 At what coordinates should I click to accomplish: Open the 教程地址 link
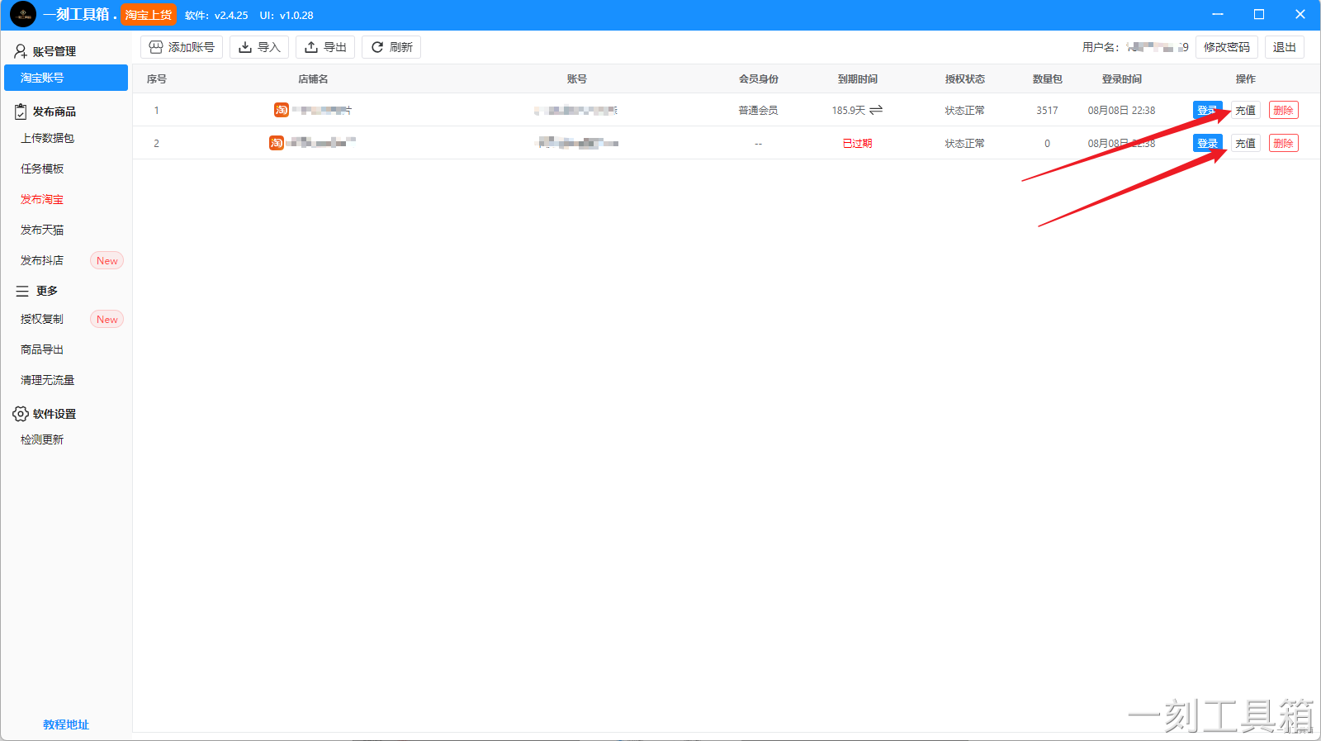[x=66, y=724]
